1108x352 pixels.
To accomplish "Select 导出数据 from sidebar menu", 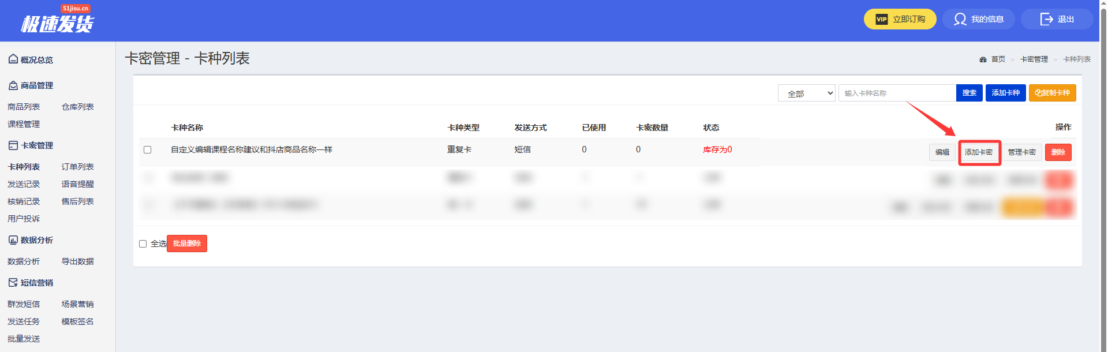I will pyautogui.click(x=77, y=261).
